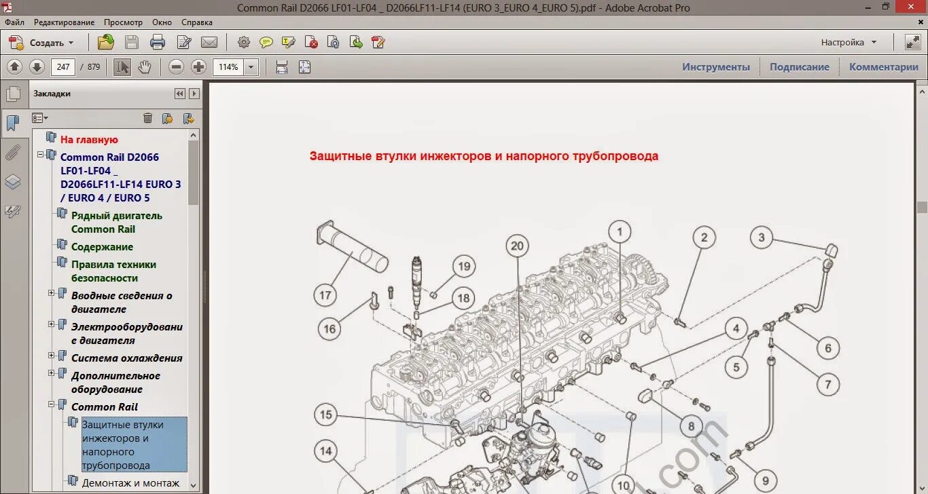The height and width of the screenshot is (494, 928).
Task: Open the bookmarks options menu dropdown
Action: (x=40, y=118)
